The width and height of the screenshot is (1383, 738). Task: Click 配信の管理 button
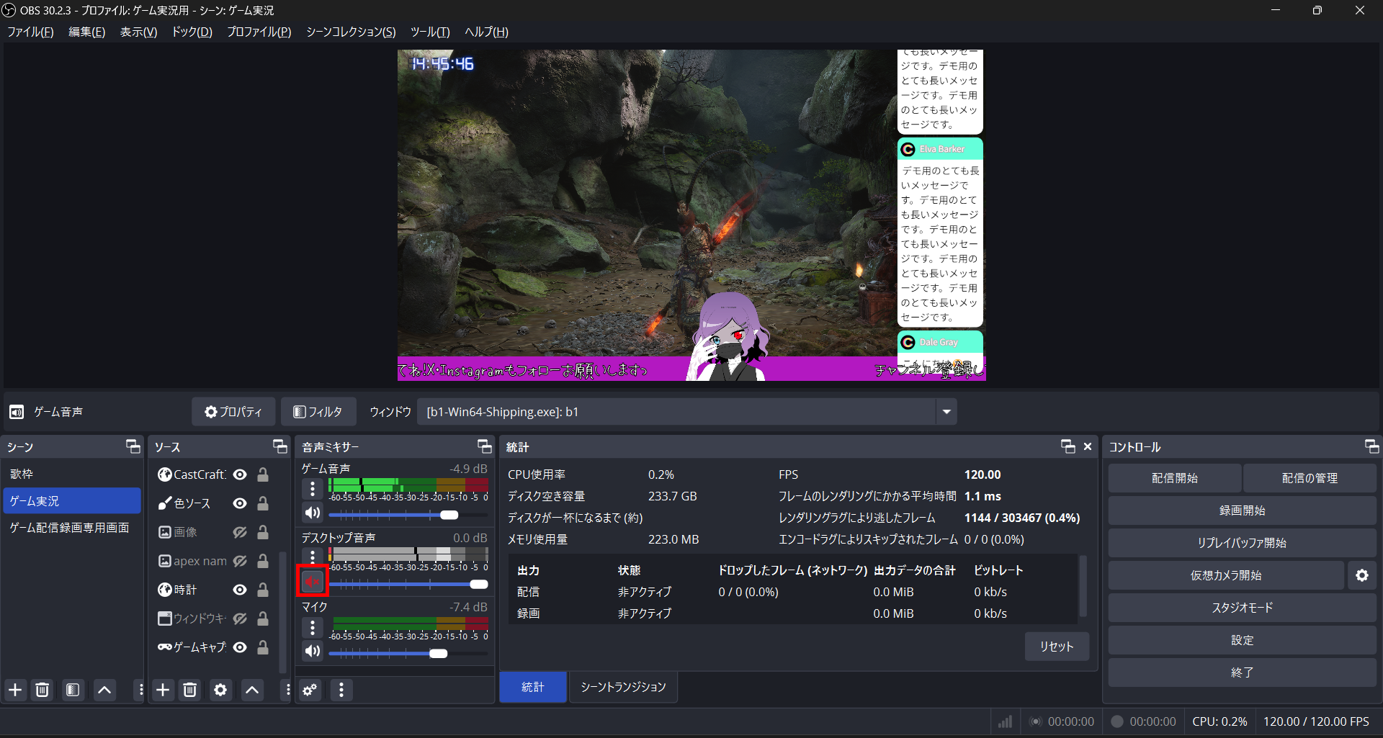coord(1310,478)
